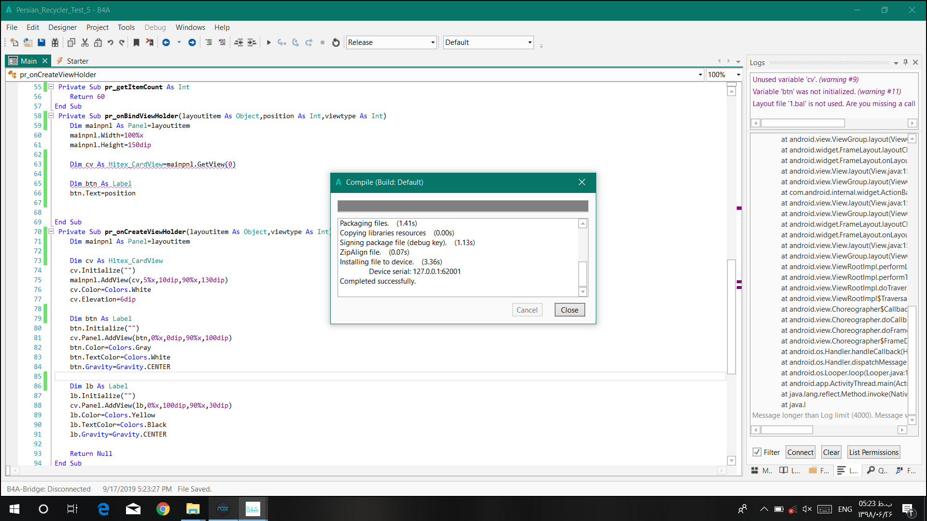Click the new file icon
The height and width of the screenshot is (521, 927).
pos(14,42)
